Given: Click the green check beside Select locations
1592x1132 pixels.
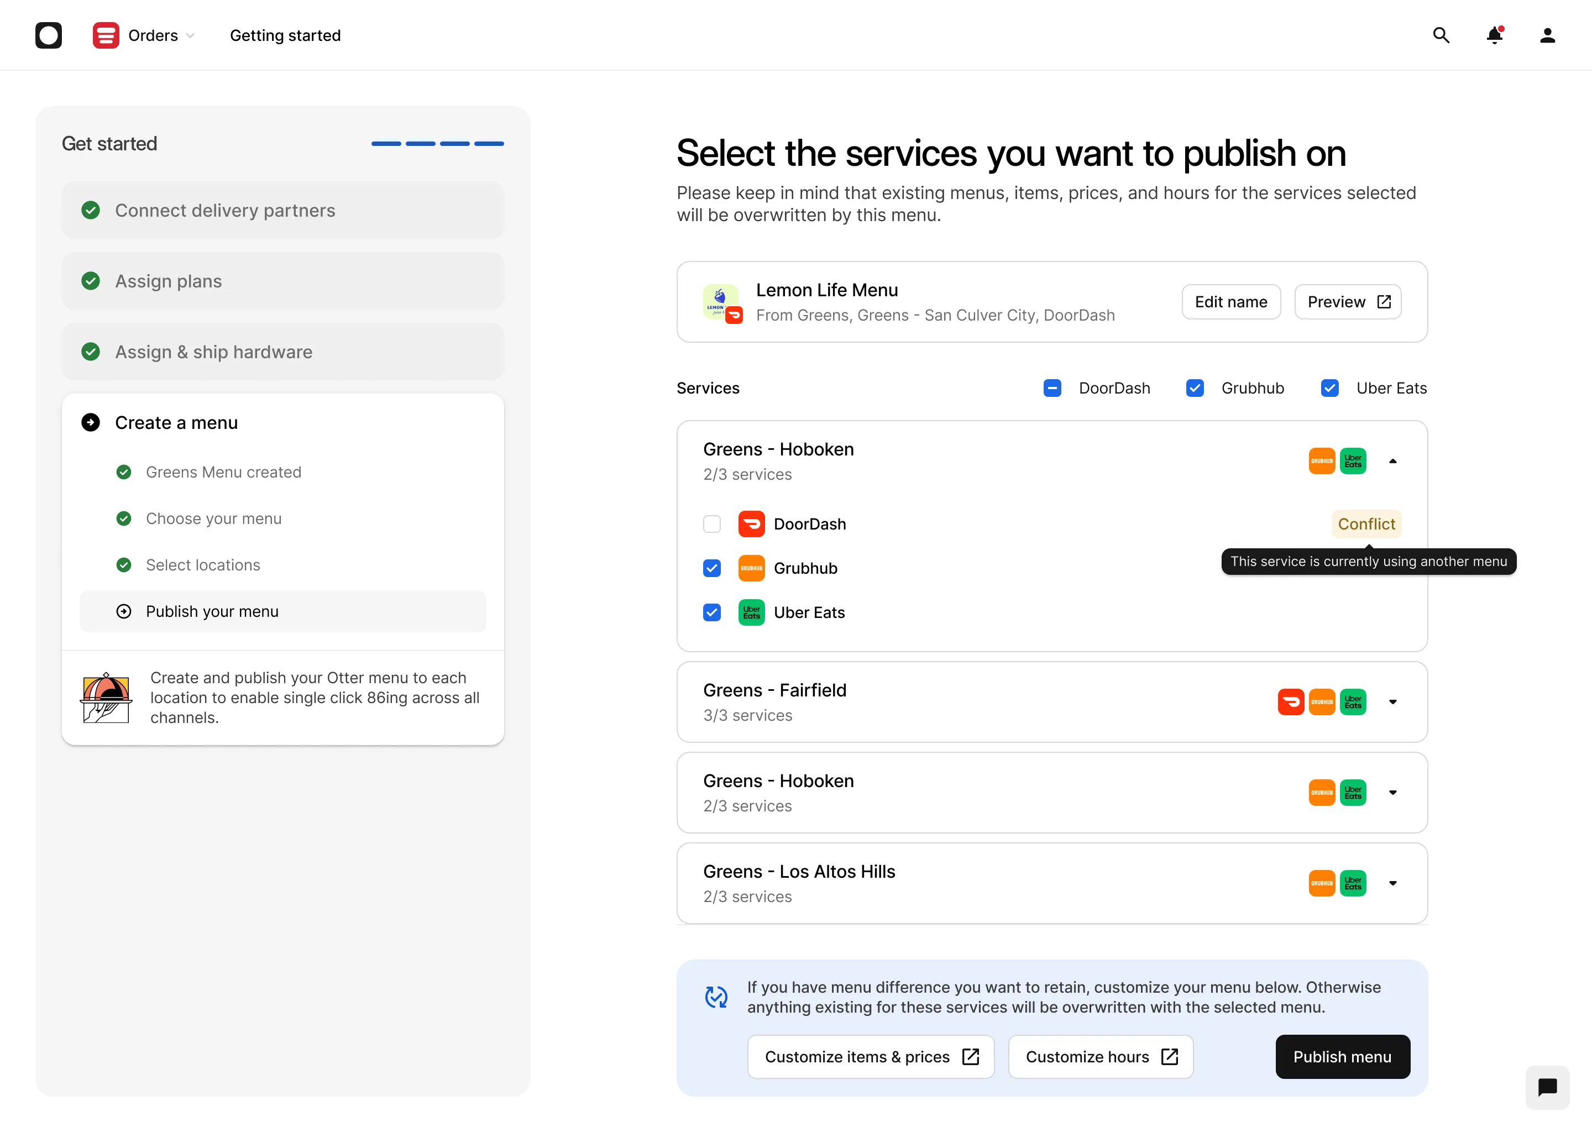Looking at the screenshot, I should tap(123, 565).
